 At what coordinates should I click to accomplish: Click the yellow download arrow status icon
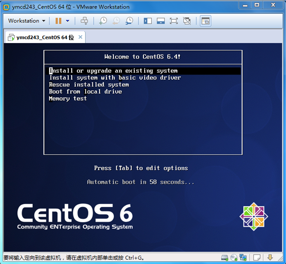[x=270, y=258]
